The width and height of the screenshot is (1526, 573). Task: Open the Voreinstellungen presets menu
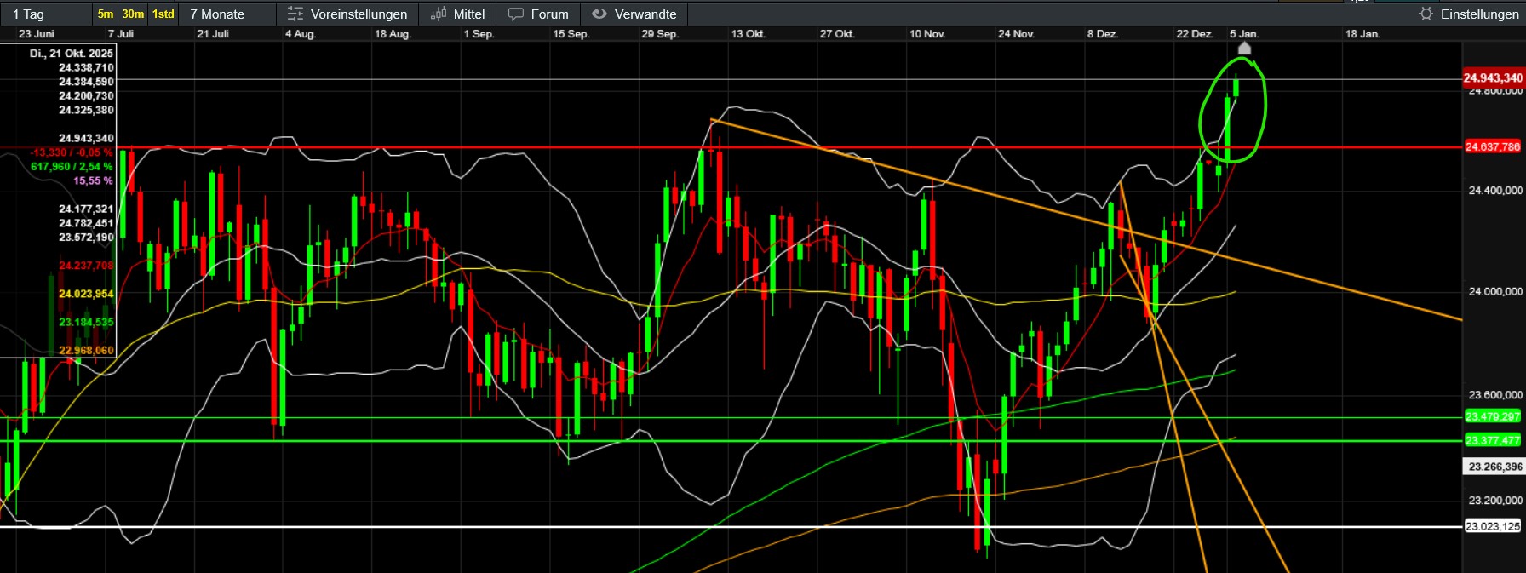347,14
